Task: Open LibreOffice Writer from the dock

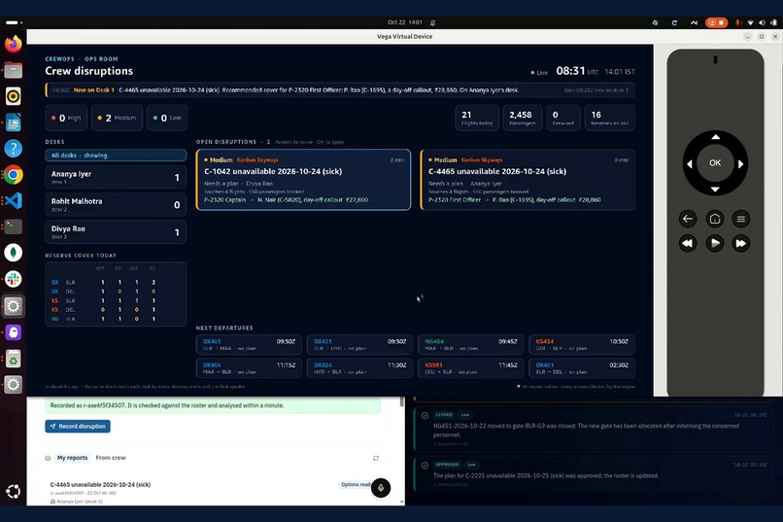Action: [x=14, y=122]
